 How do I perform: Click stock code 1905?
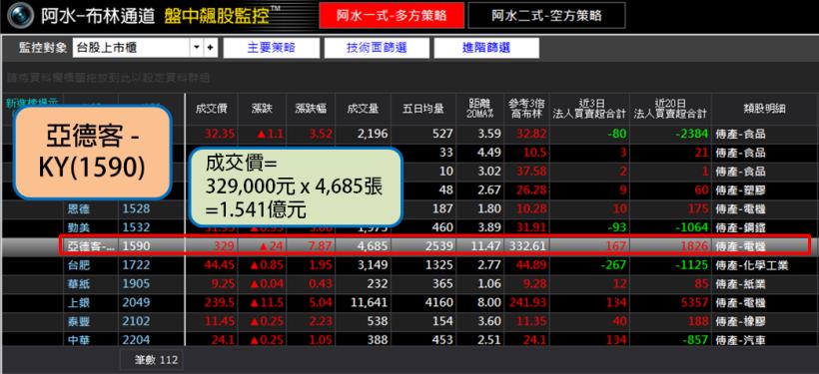click(136, 284)
